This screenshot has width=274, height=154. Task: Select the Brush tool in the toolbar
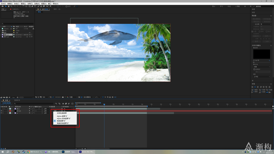pyautogui.click(x=38, y=6)
